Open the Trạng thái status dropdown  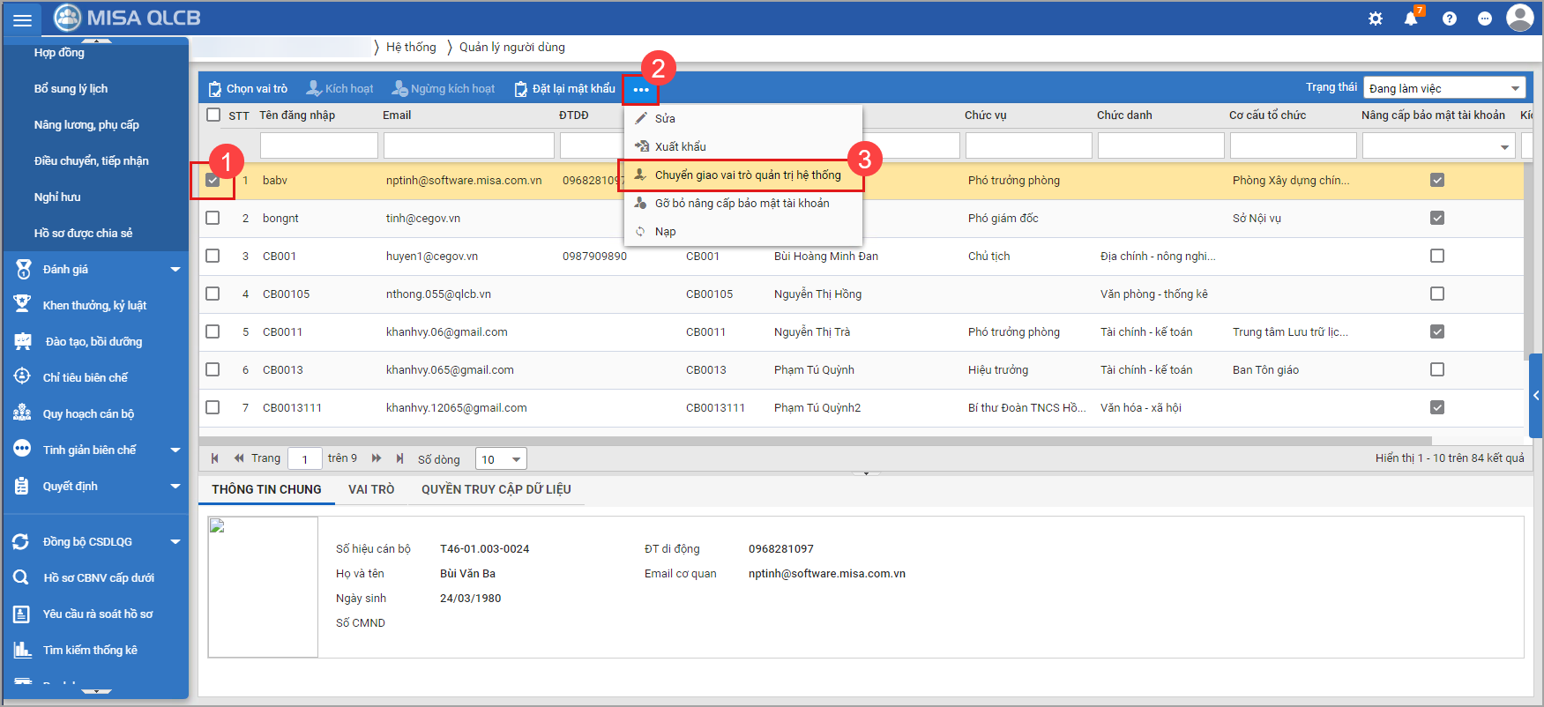(1443, 88)
